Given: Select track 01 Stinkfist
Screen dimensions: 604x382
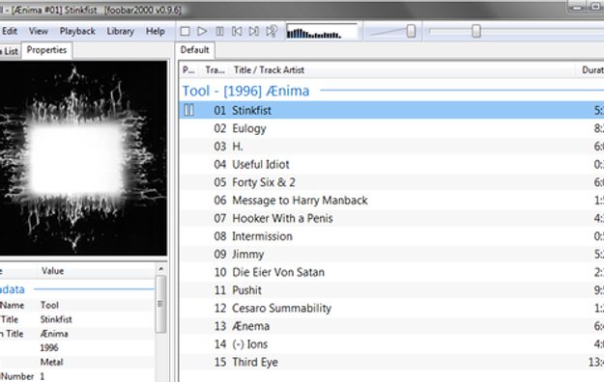Looking at the screenshot, I should pyautogui.click(x=391, y=110).
